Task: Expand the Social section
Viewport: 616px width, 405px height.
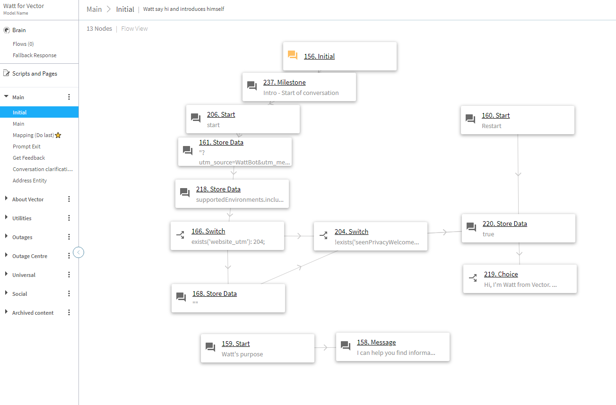Action: [7, 293]
